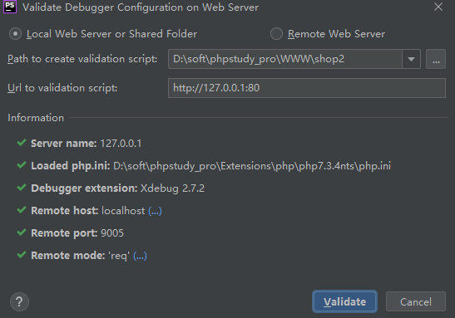Click the Debugger extension green checkmark icon
The image size is (455, 318).
(x=22, y=188)
